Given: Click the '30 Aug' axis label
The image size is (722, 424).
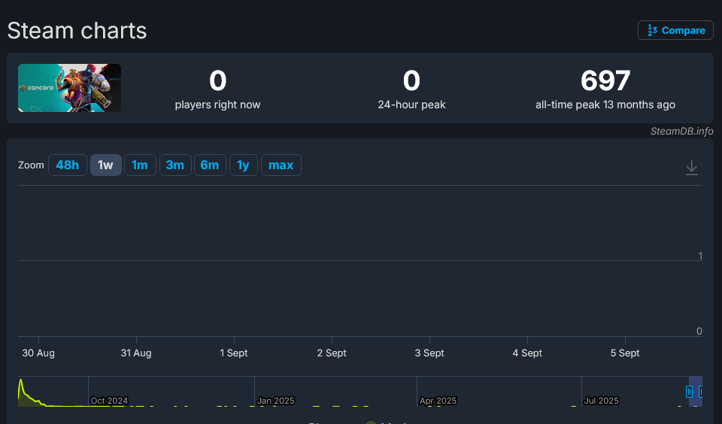Looking at the screenshot, I should [38, 353].
